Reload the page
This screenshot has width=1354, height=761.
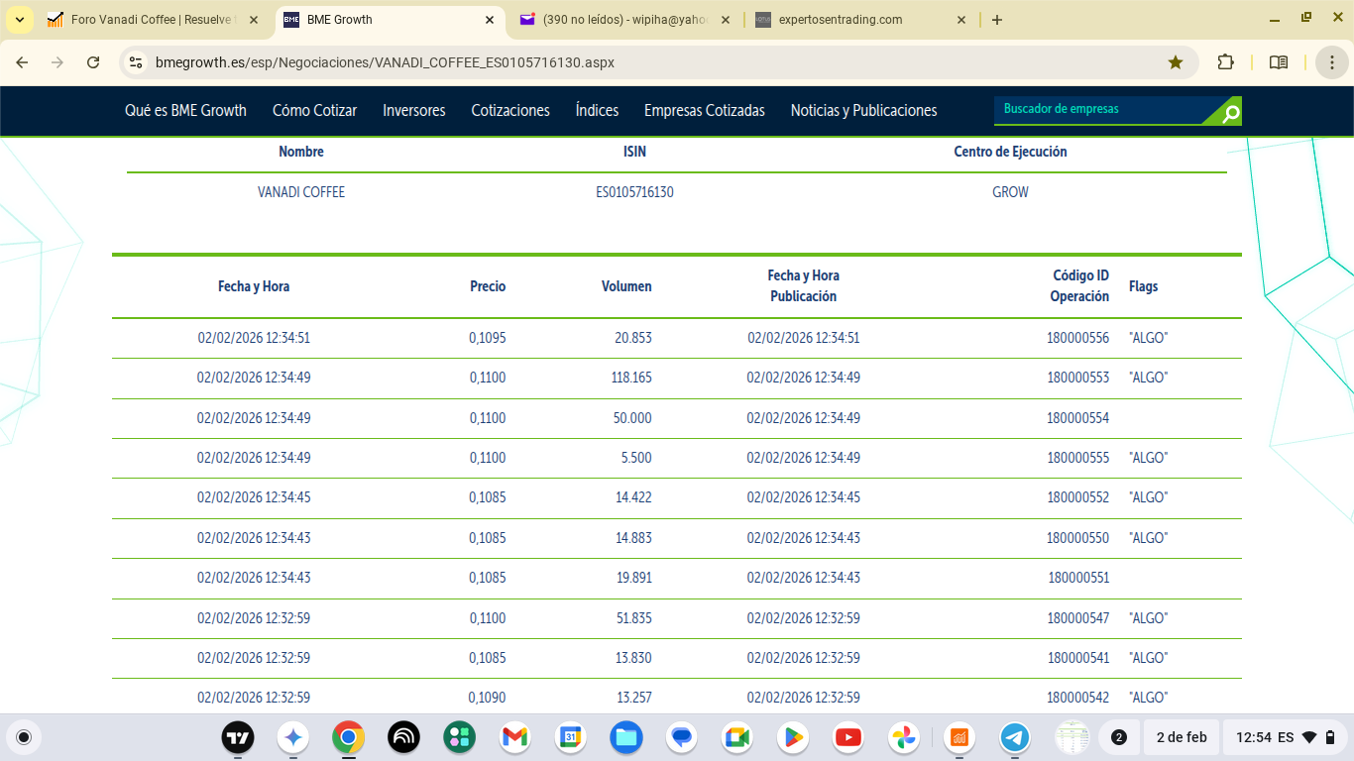[x=93, y=62]
